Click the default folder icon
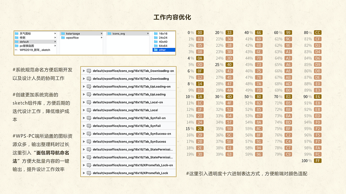 click(x=16, y=42)
